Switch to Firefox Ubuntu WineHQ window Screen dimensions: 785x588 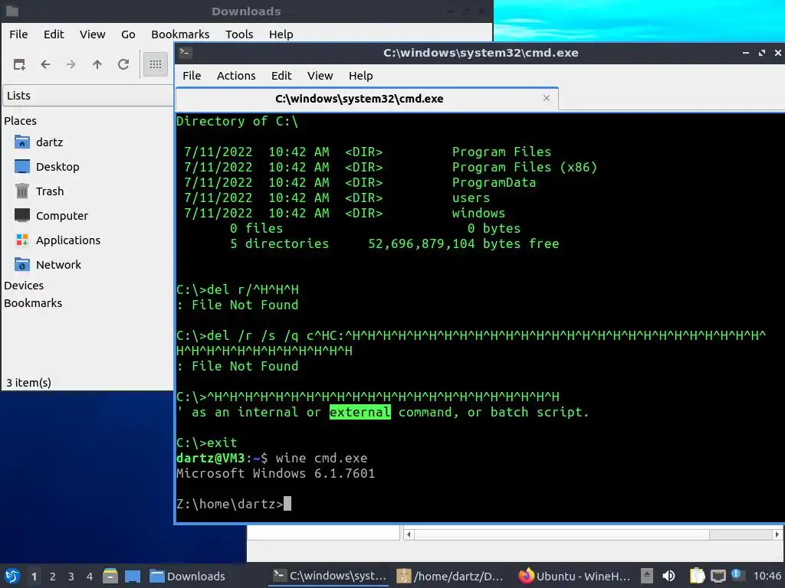[574, 577]
